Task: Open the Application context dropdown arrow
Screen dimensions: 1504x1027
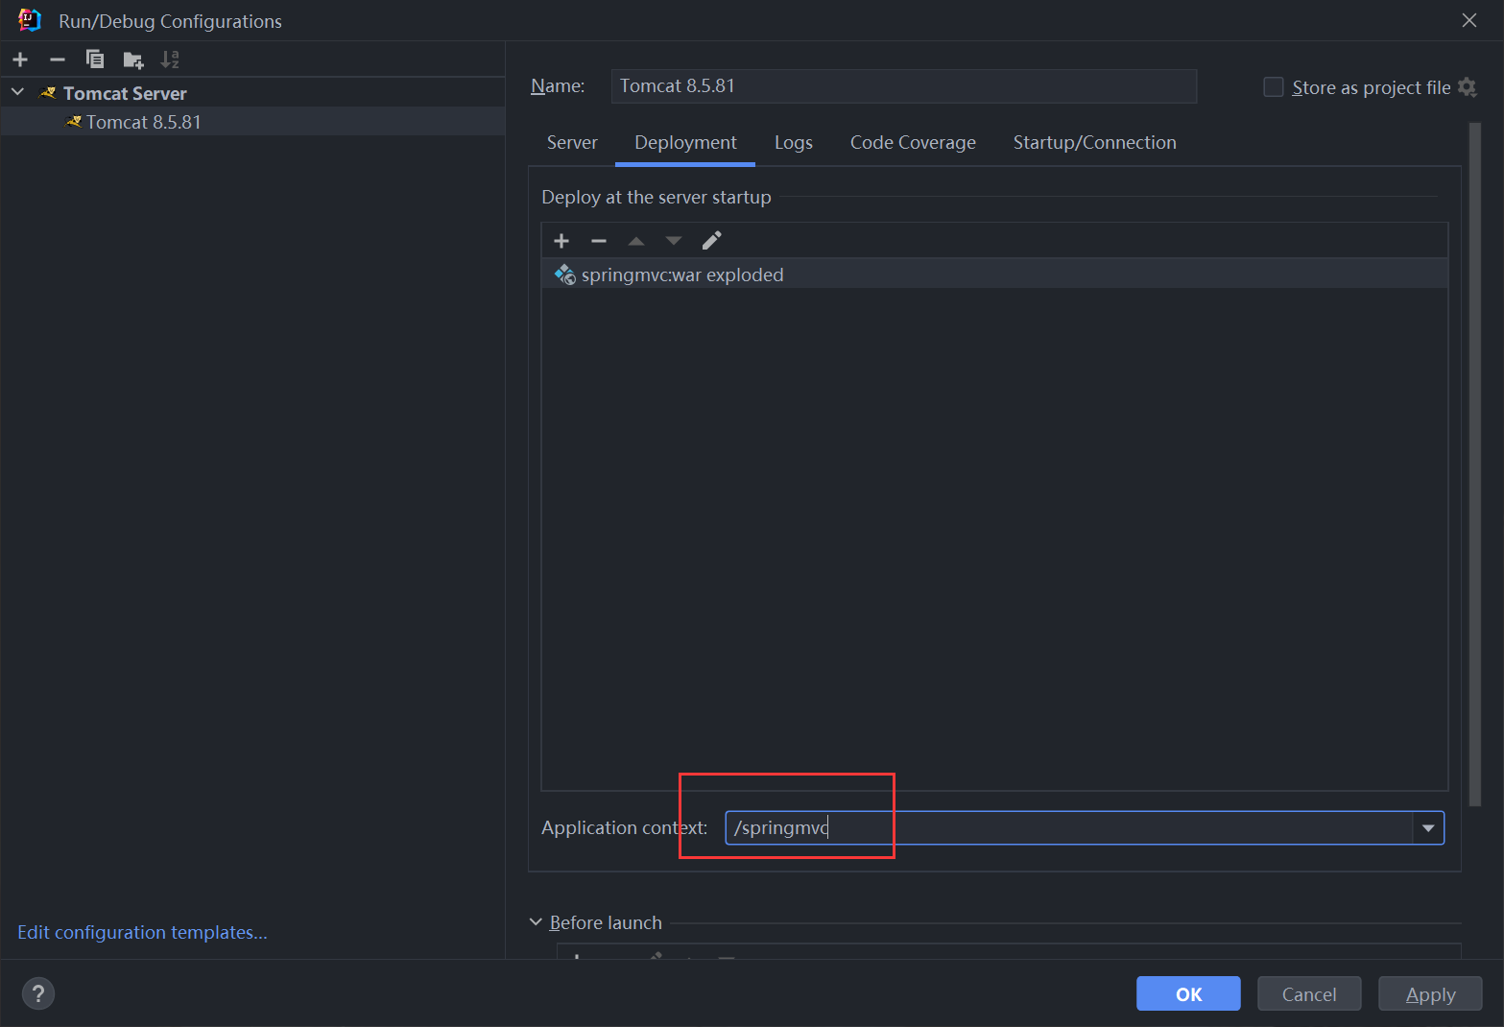Action: coord(1428,828)
